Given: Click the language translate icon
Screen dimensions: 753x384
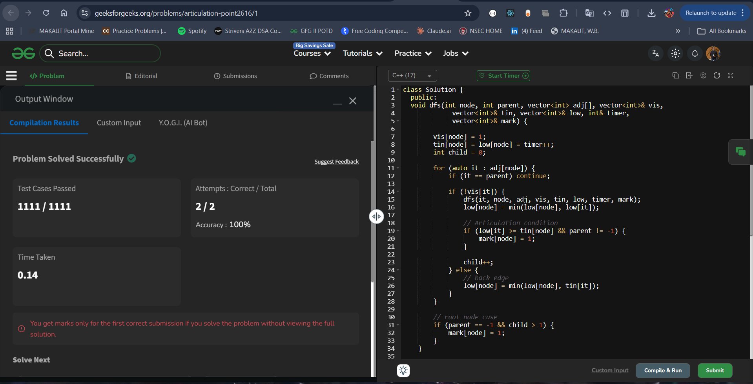Looking at the screenshot, I should (655, 53).
